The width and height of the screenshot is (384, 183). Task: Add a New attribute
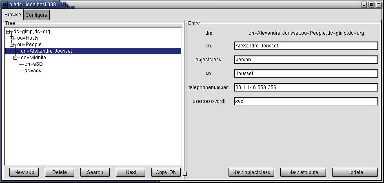coord(303,172)
